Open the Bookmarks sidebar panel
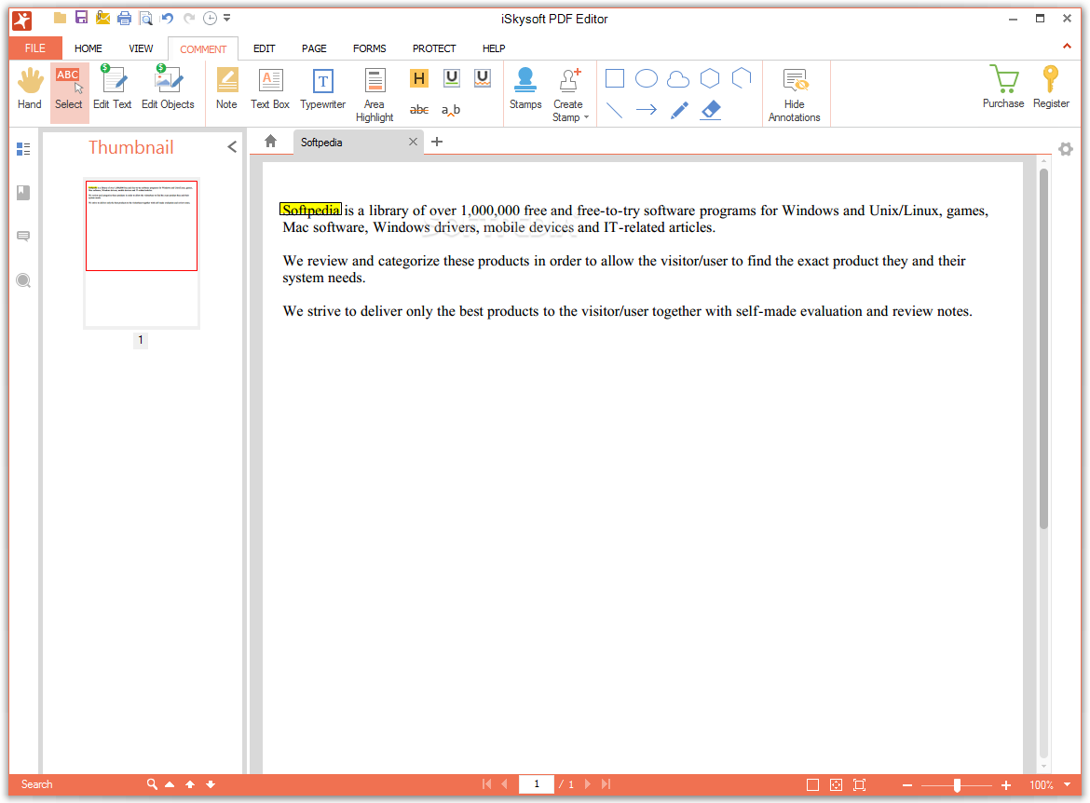Image resolution: width=1090 pixels, height=803 pixels. coord(23,193)
